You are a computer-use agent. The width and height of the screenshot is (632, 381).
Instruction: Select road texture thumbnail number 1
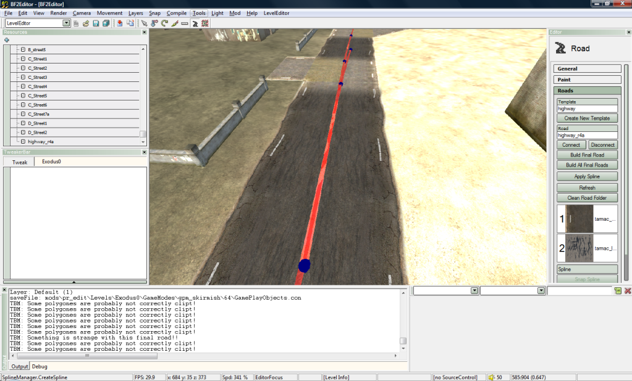[579, 219]
